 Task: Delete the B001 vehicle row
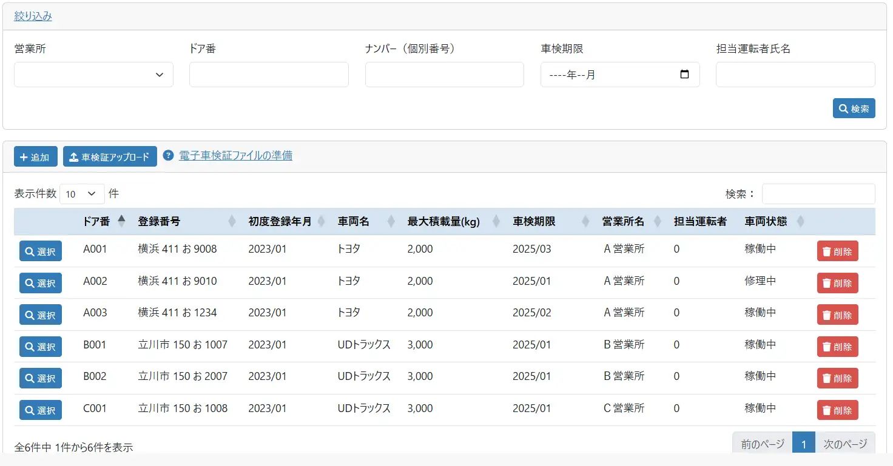point(837,347)
